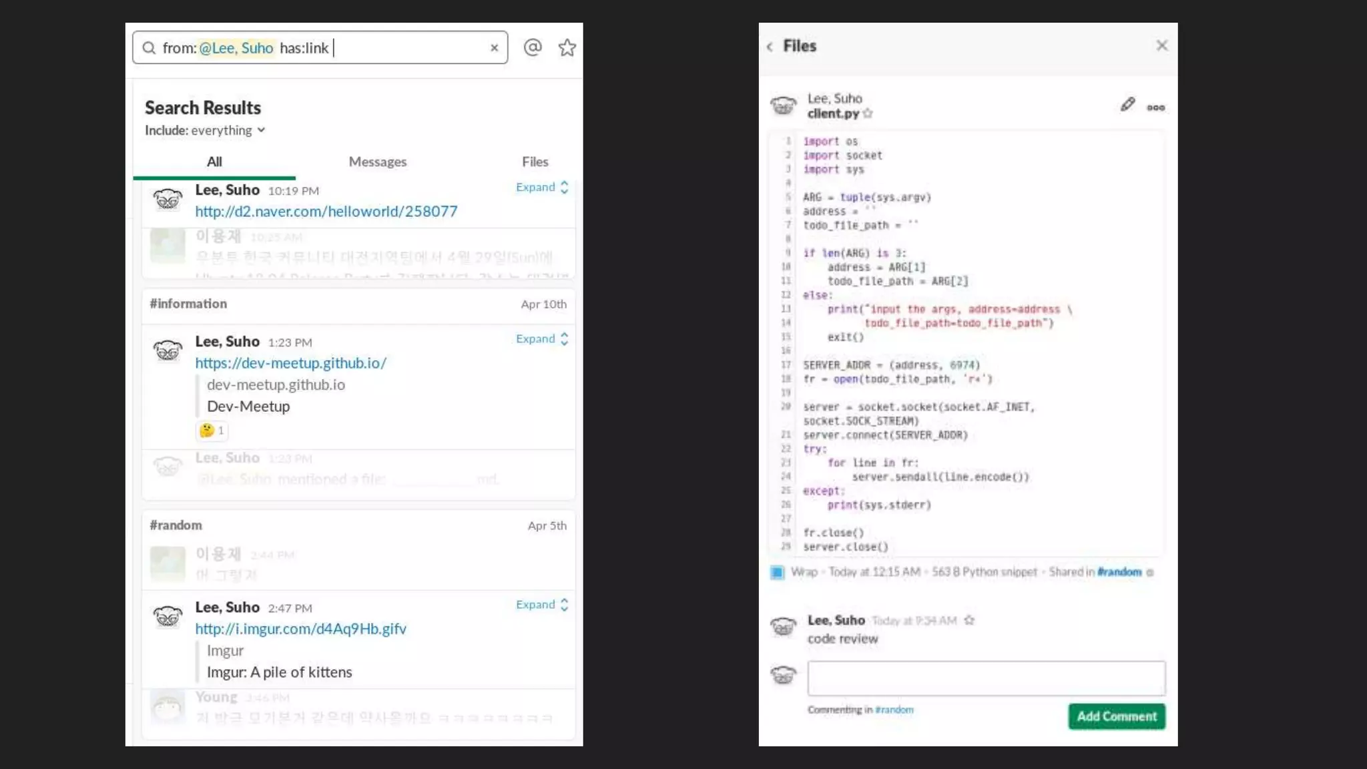This screenshot has width=1367, height=769.
Task: Star the client.py file
Action: [868, 113]
